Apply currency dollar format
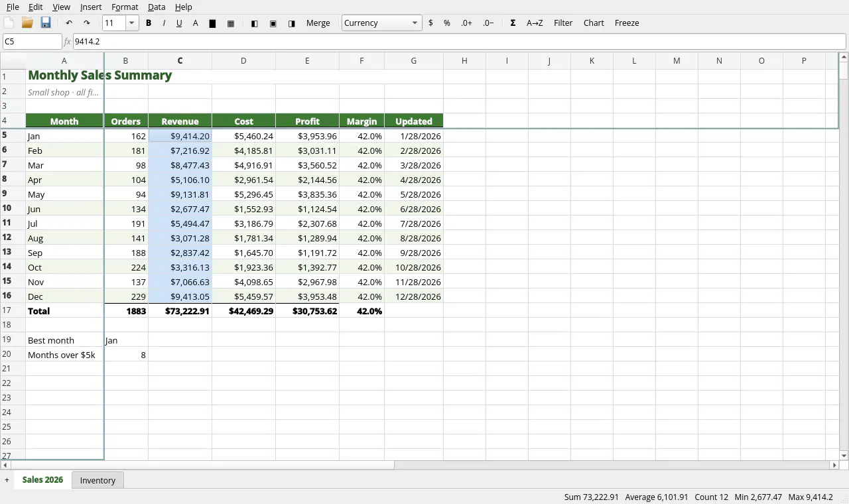849x504 pixels. (x=431, y=23)
